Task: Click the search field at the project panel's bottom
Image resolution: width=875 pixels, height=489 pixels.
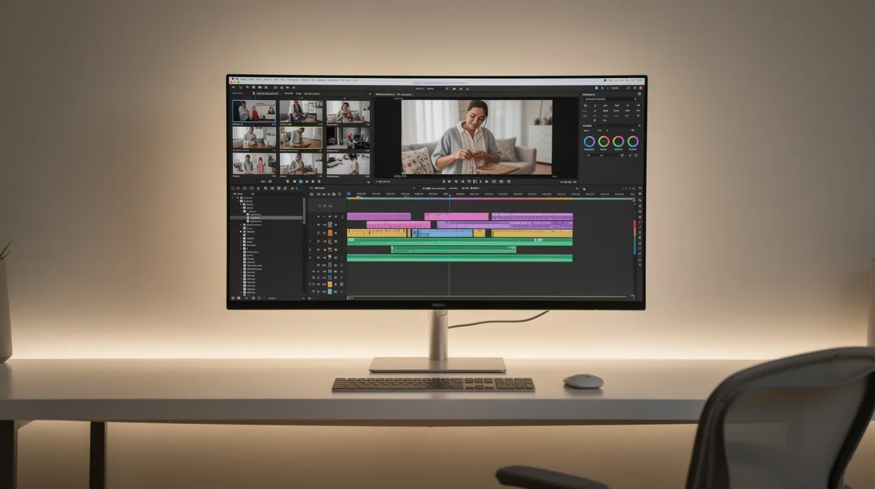Action: [x=286, y=298]
